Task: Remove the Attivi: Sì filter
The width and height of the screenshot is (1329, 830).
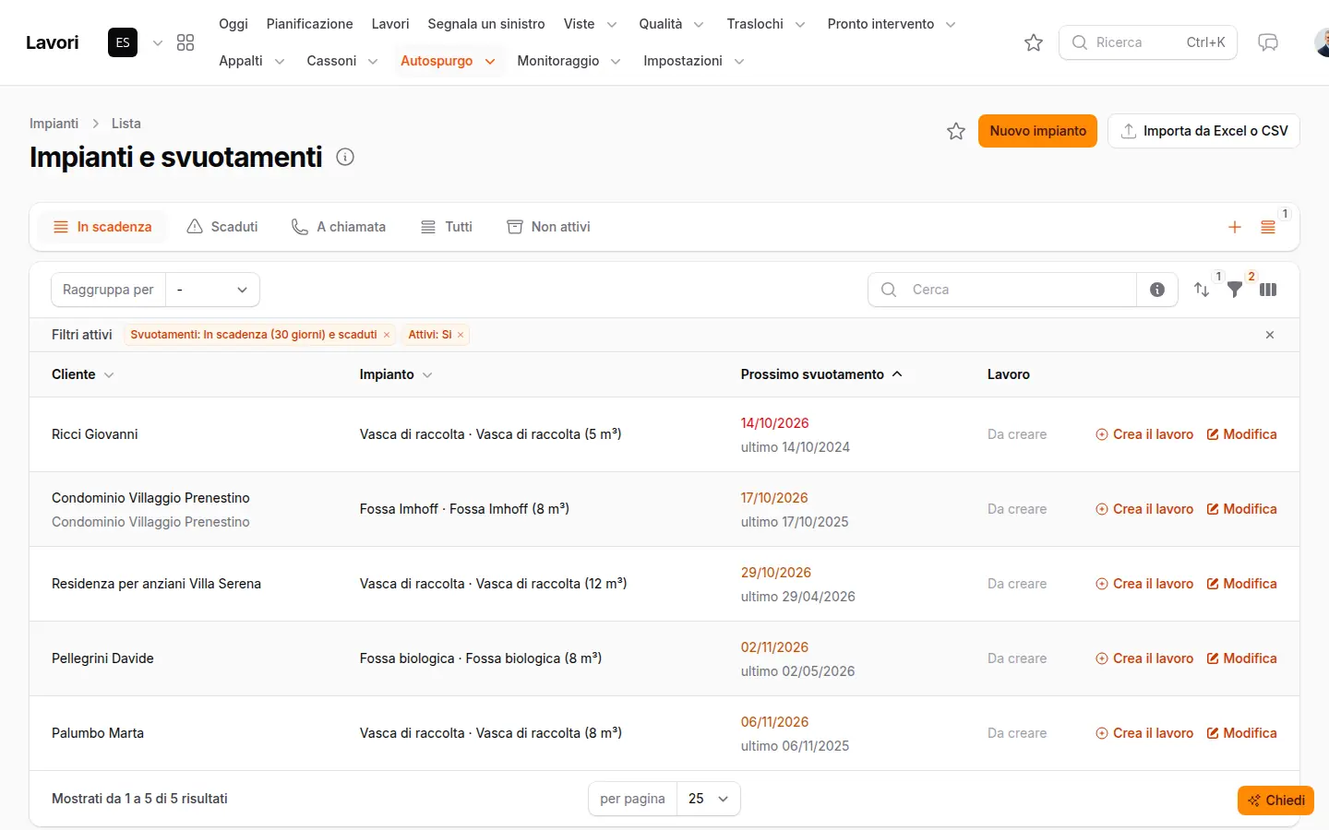Action: click(x=461, y=335)
